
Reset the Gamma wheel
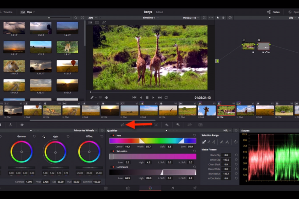coord(34,136)
